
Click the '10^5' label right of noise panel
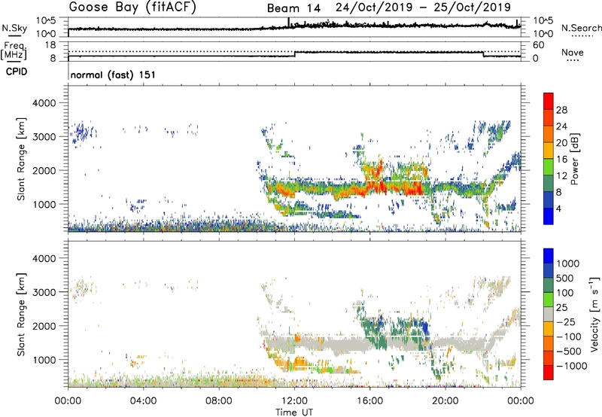click(x=543, y=21)
